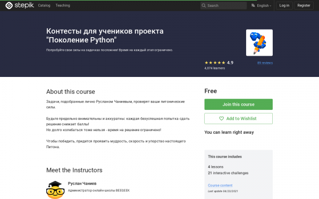Click the 4,074 learners text
This screenshot has height=199, width=319.
coord(215,68)
